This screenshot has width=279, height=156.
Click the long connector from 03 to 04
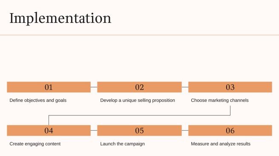[x=139, y=115]
